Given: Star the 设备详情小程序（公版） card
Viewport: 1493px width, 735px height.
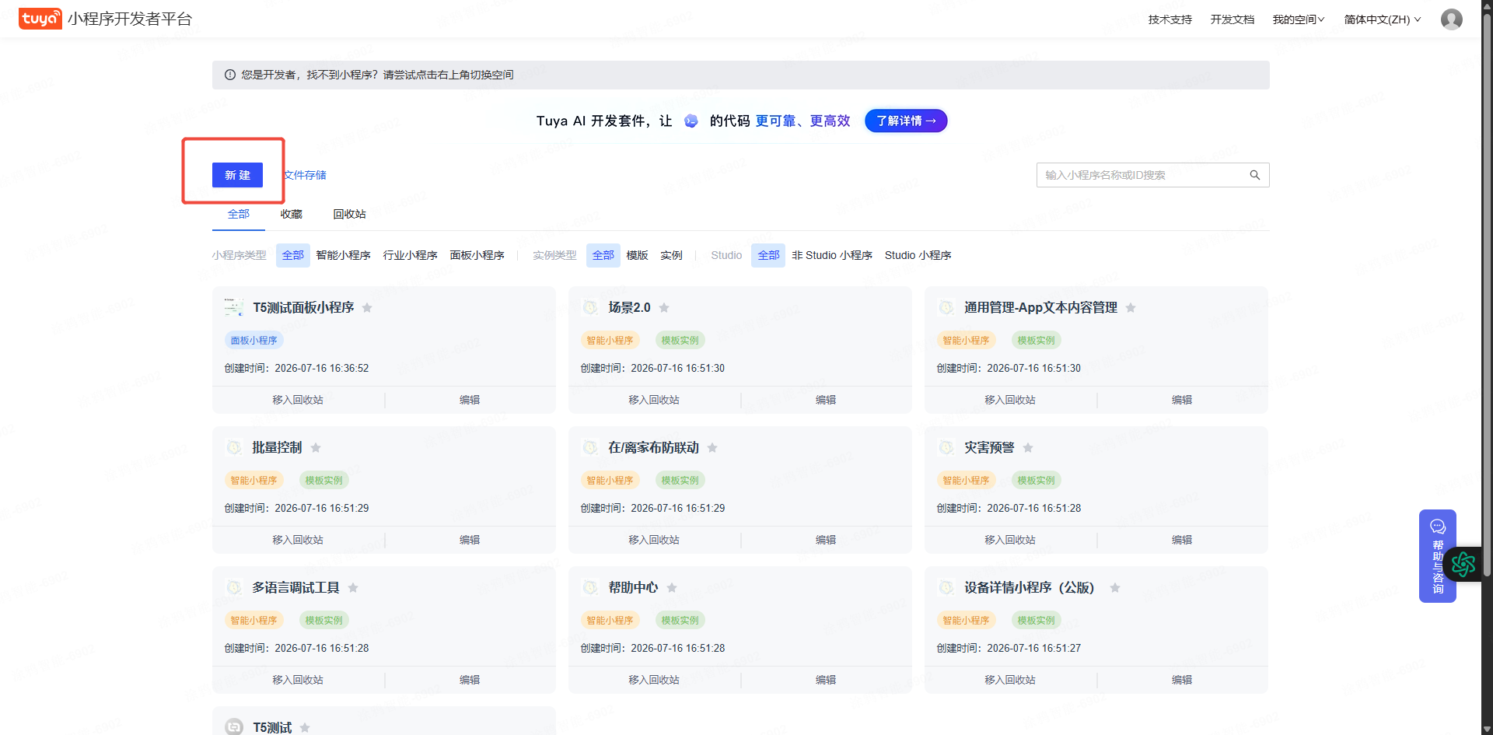Looking at the screenshot, I should [x=1115, y=588].
